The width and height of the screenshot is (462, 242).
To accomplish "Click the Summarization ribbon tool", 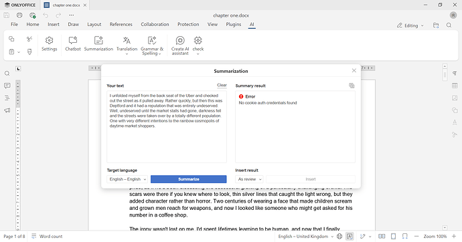I will [x=98, y=44].
